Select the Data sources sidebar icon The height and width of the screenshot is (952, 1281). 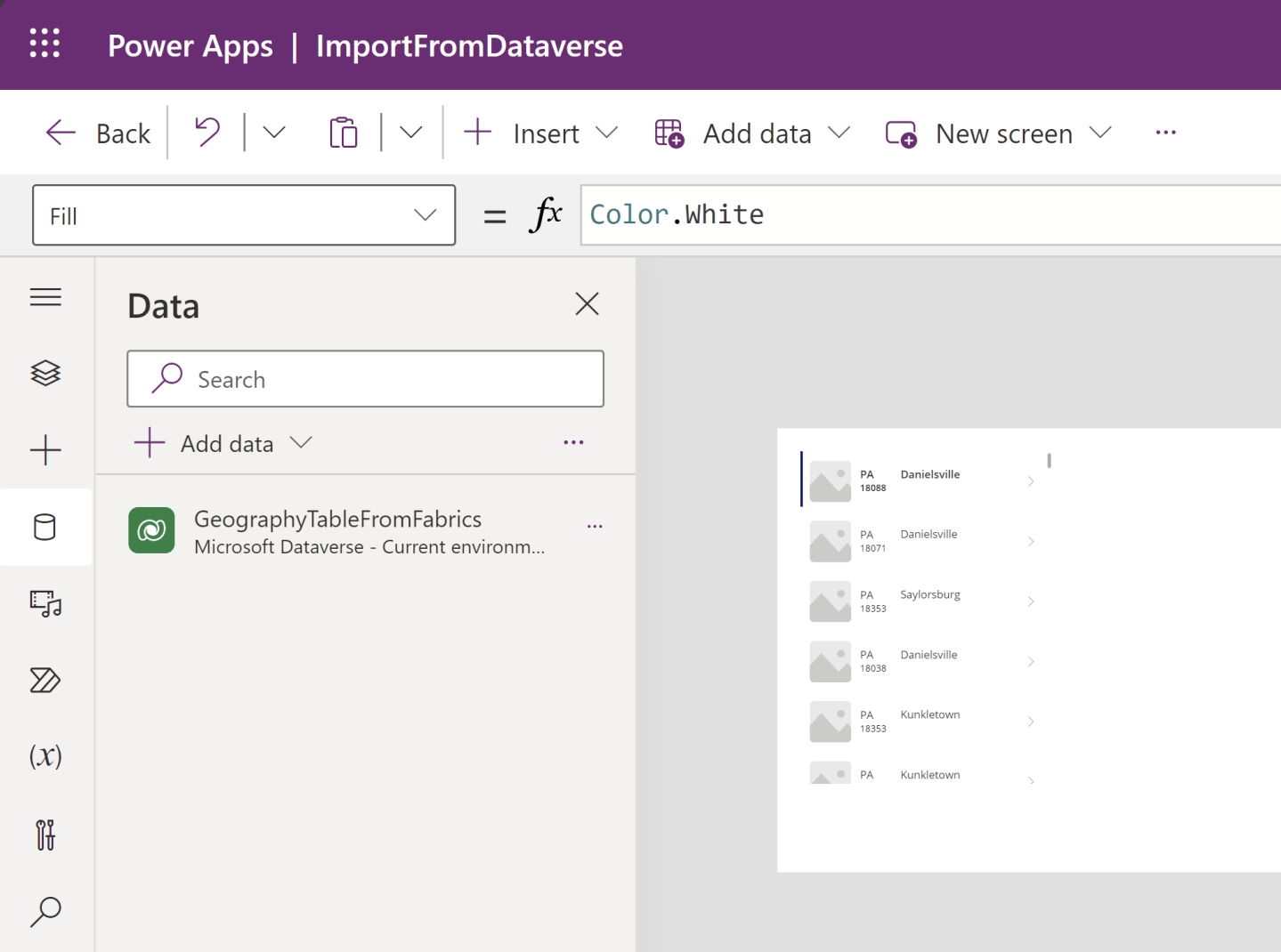(45, 527)
